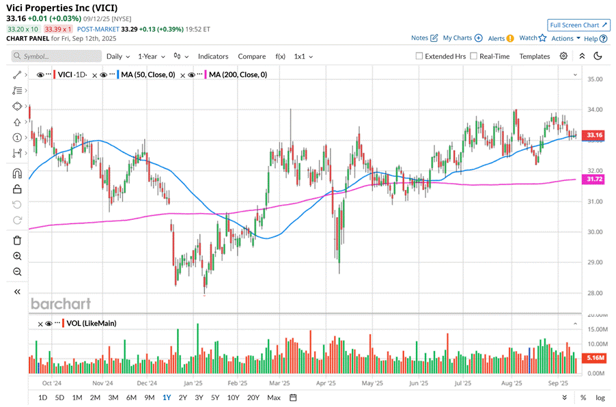The height and width of the screenshot is (407, 616).
Task: Remove the MA 200 indicator
Action: pyautogui.click(x=182, y=75)
